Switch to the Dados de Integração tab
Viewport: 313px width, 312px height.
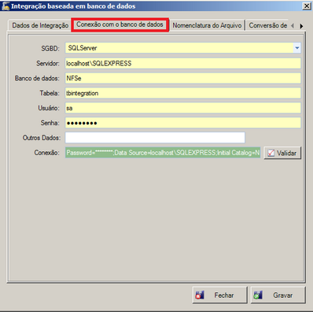(x=40, y=25)
